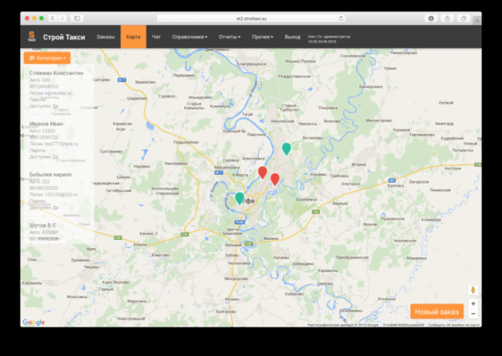Click the Условия использования link
Screen dimensions: 502x356
click(x=403, y=325)
